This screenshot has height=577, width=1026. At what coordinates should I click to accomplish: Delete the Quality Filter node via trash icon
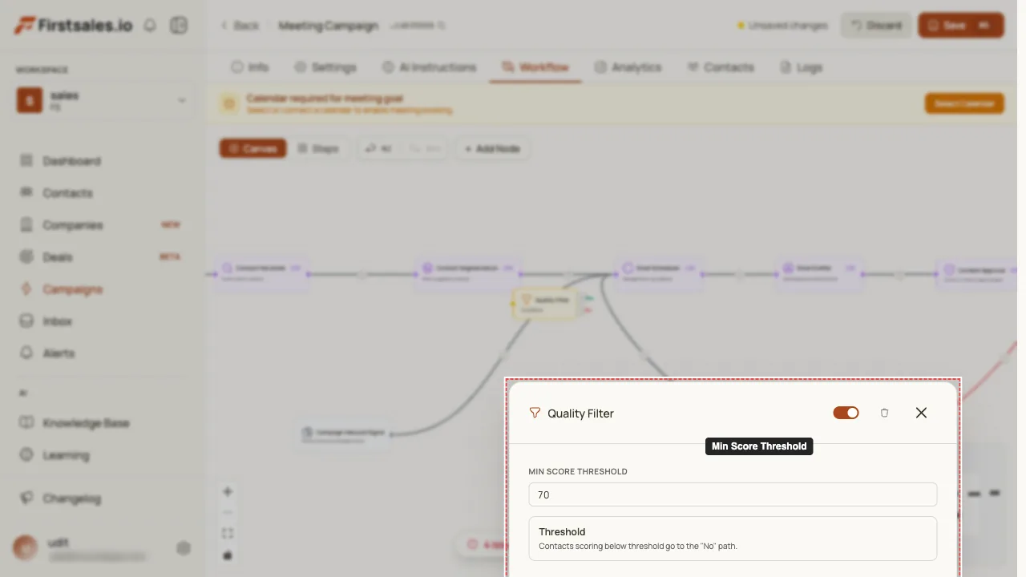tap(884, 413)
